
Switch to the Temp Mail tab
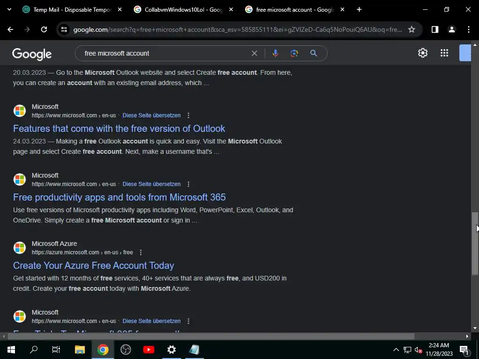tap(72, 9)
